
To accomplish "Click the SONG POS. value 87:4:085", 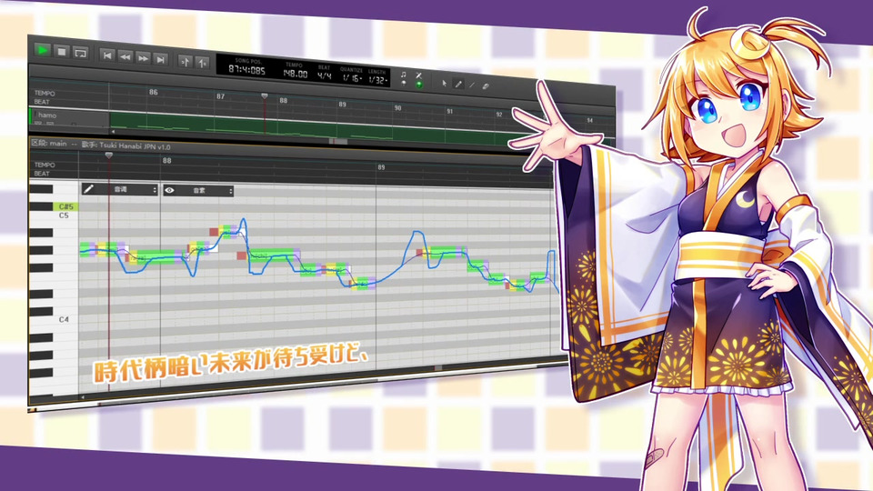I will click(246, 70).
